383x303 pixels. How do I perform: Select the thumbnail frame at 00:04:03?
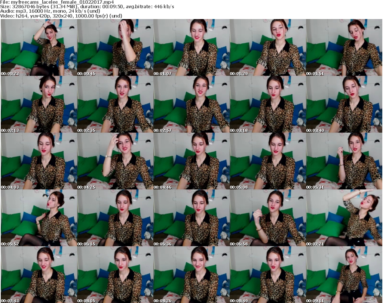tap(39, 161)
